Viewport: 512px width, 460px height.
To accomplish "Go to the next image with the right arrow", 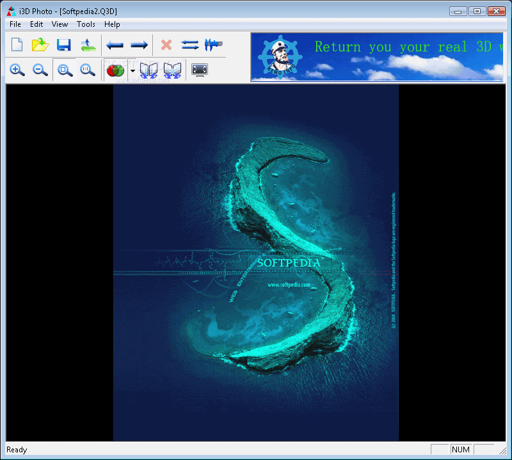I will click(139, 45).
